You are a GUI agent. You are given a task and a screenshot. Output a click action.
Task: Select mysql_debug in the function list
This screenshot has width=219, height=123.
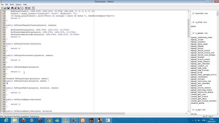197,46
